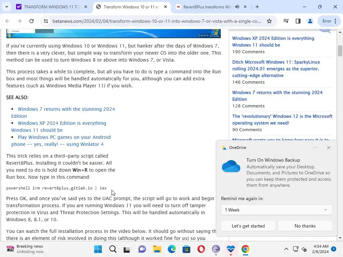Viewport: 343px width, 257px height.
Task: Reload the betanews page
Action: [31, 21]
